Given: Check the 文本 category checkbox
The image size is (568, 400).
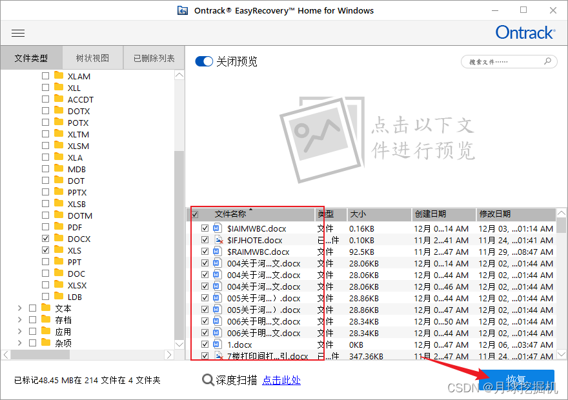Looking at the screenshot, I should pyautogui.click(x=33, y=308).
